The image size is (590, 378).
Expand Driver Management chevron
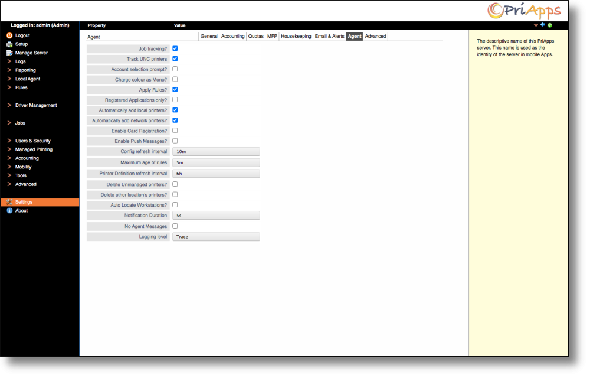(9, 105)
